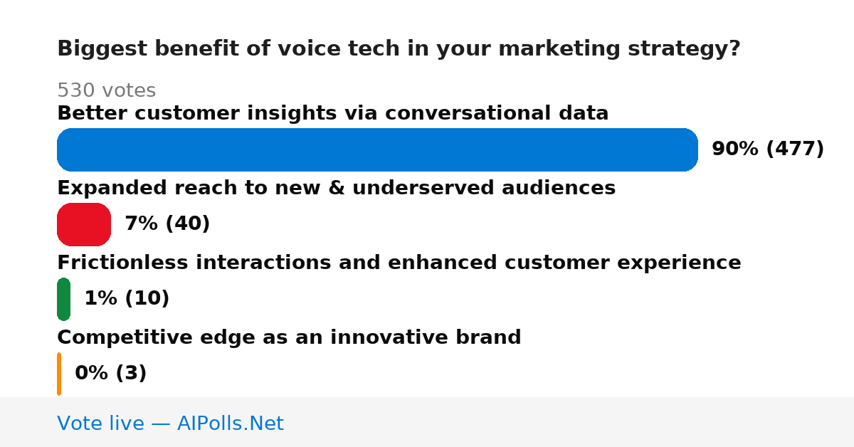The height and width of the screenshot is (447, 854).
Task: Click the green 1% results bar
Action: (63, 299)
